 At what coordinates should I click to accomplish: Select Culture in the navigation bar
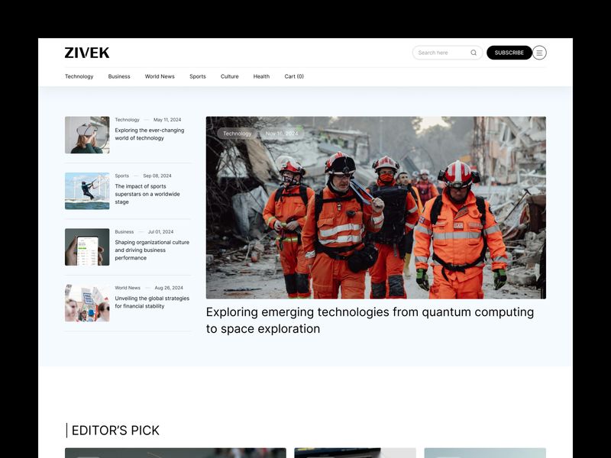[230, 76]
